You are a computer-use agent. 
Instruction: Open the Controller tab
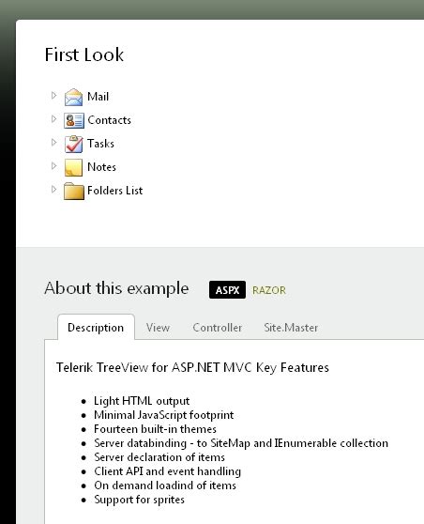point(218,328)
